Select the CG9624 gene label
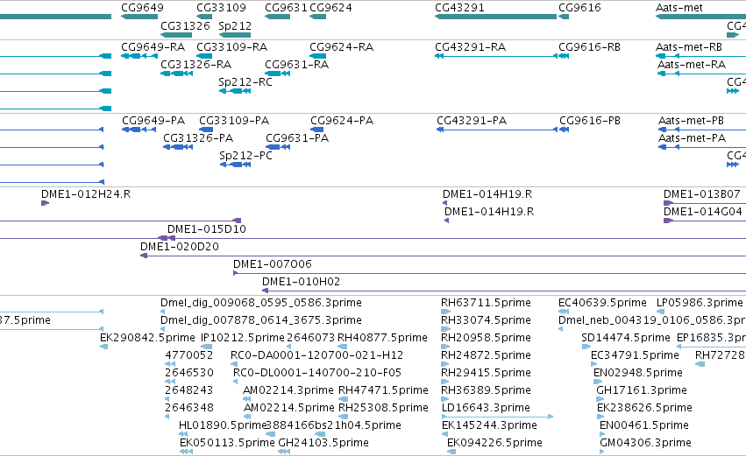 tap(330, 8)
